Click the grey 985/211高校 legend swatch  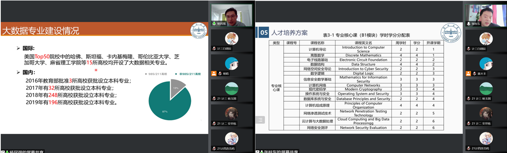point(146,74)
